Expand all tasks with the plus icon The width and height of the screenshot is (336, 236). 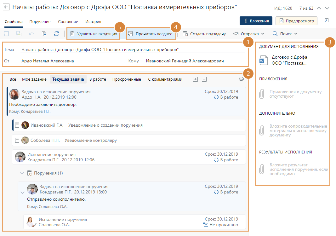(x=195, y=79)
